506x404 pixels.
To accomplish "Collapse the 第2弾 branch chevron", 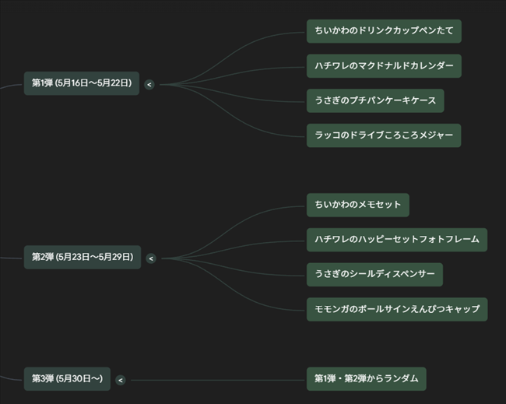I will (x=151, y=258).
